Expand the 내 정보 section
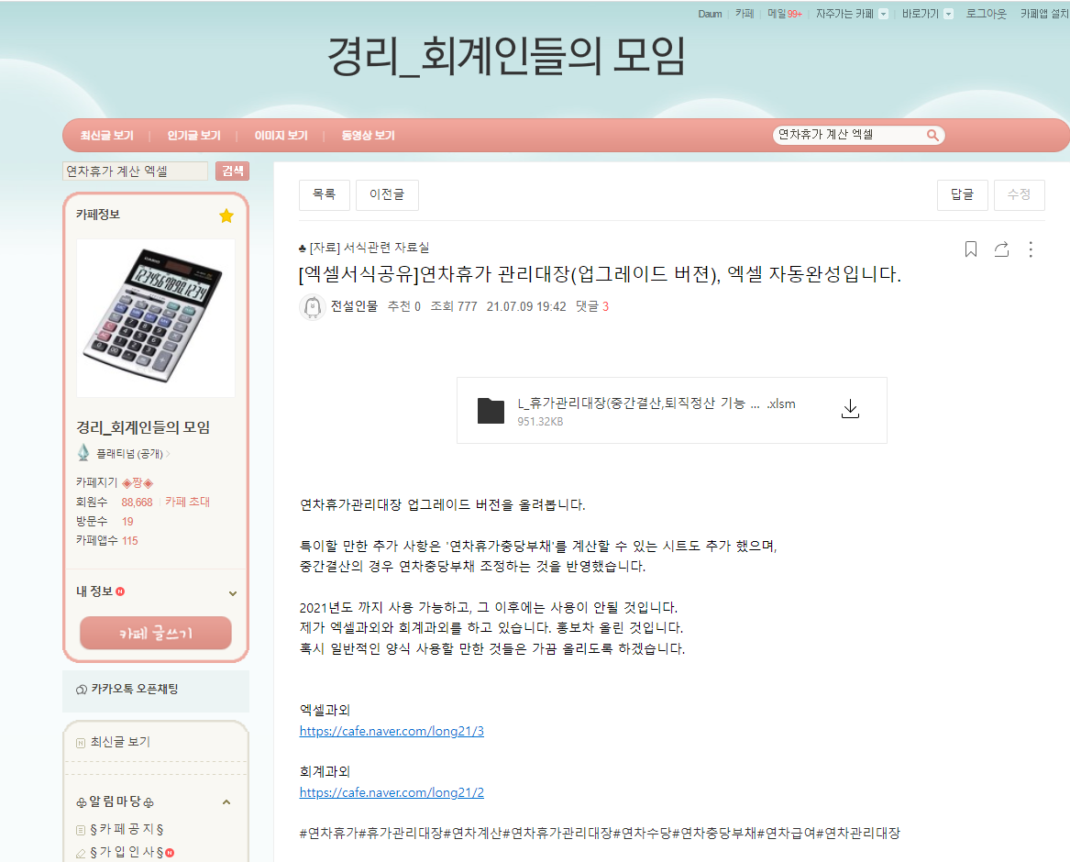 click(232, 593)
